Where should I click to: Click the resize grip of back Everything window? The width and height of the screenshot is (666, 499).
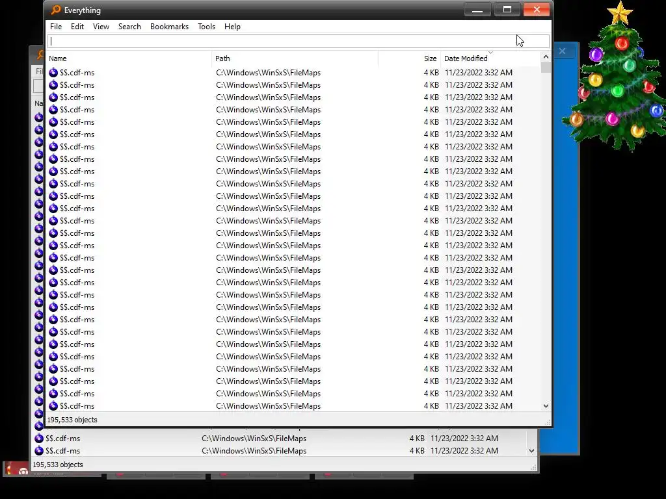point(533,467)
